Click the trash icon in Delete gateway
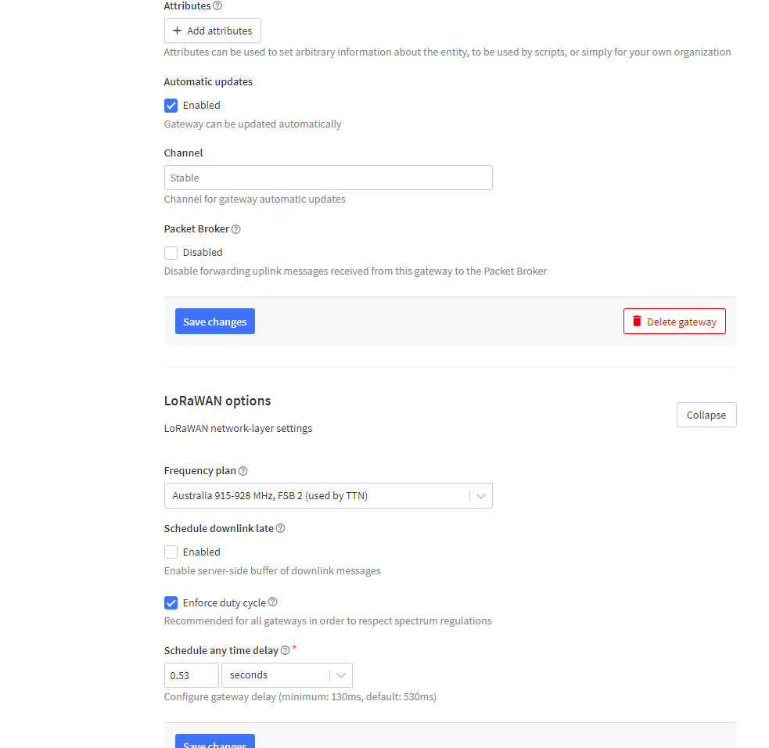The height and width of the screenshot is (748, 769). pyautogui.click(x=636, y=321)
